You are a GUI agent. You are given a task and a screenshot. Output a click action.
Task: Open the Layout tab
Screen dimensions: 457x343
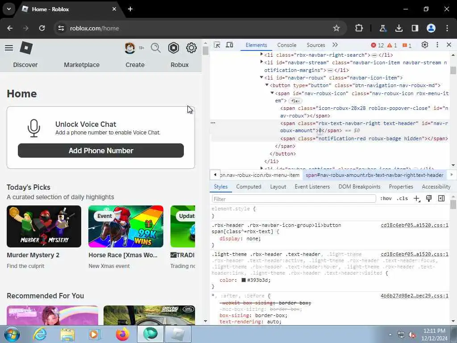278,187
